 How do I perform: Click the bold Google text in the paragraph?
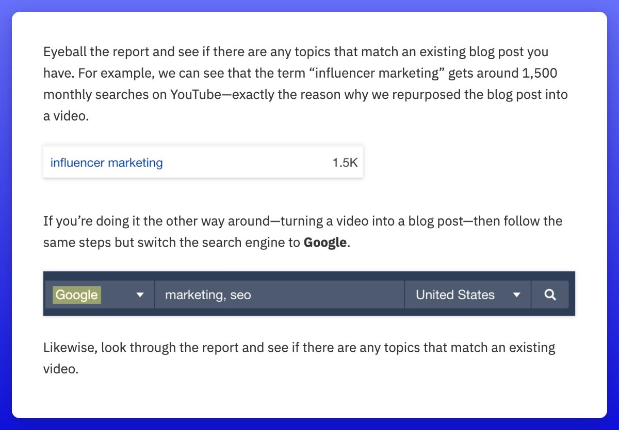coord(325,242)
